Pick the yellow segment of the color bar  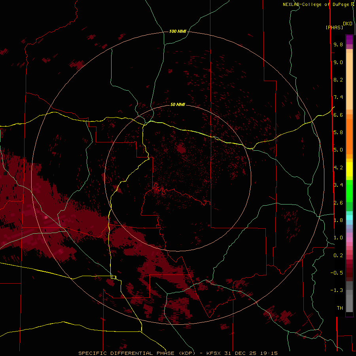pyautogui.click(x=349, y=169)
